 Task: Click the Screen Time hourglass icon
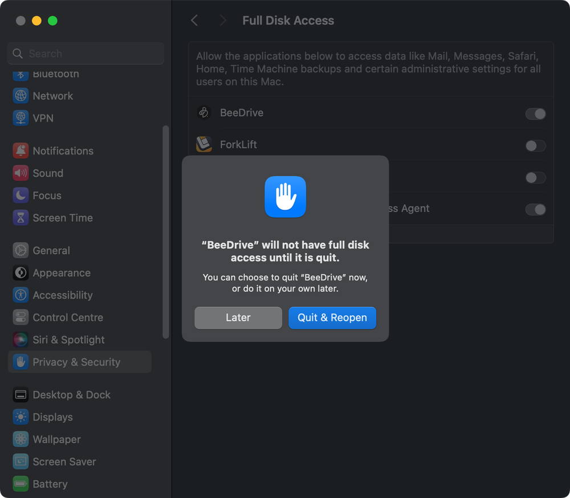21,218
